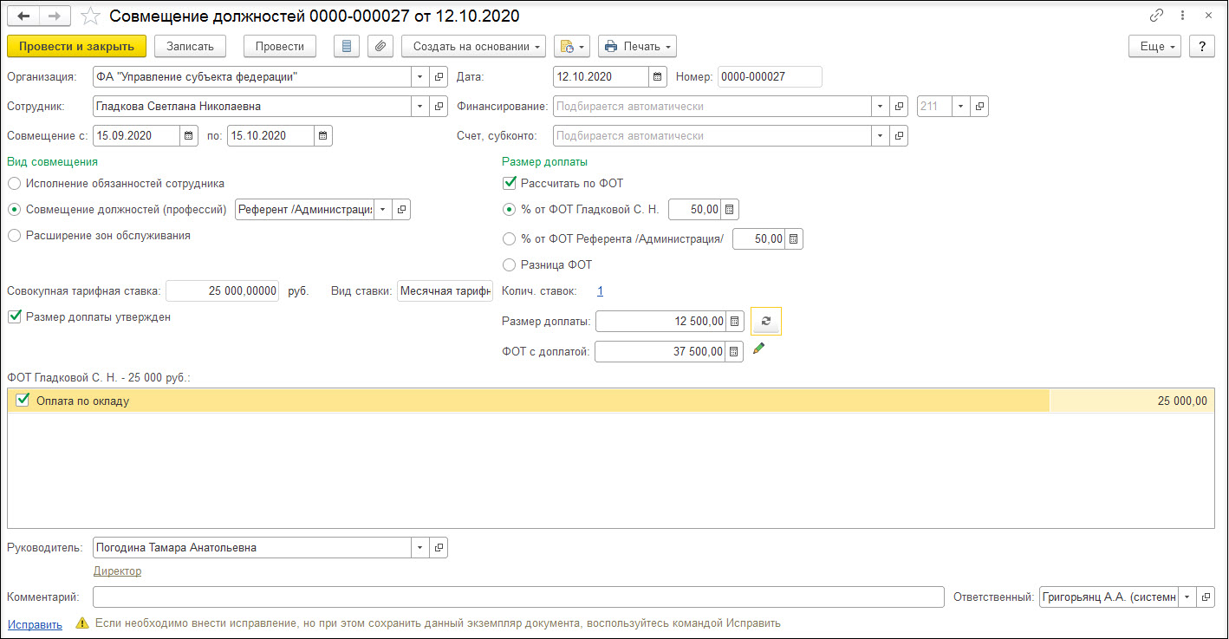
Task: Open Ответственный record with open icon
Action: click(x=1206, y=597)
